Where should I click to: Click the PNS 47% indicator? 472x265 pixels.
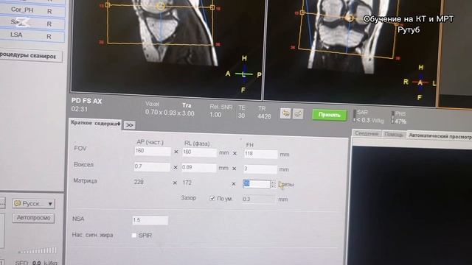(x=399, y=118)
